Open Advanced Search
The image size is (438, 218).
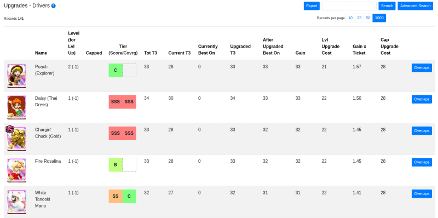pyautogui.click(x=415, y=6)
